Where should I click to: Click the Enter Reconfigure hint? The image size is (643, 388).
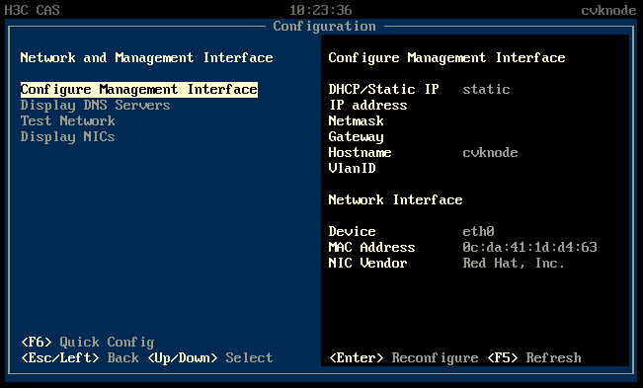point(404,357)
